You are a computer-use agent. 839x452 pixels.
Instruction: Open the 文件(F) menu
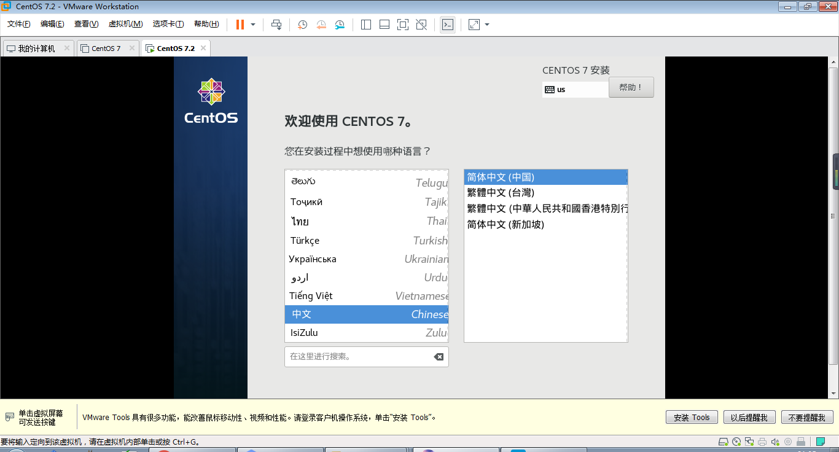(19, 24)
